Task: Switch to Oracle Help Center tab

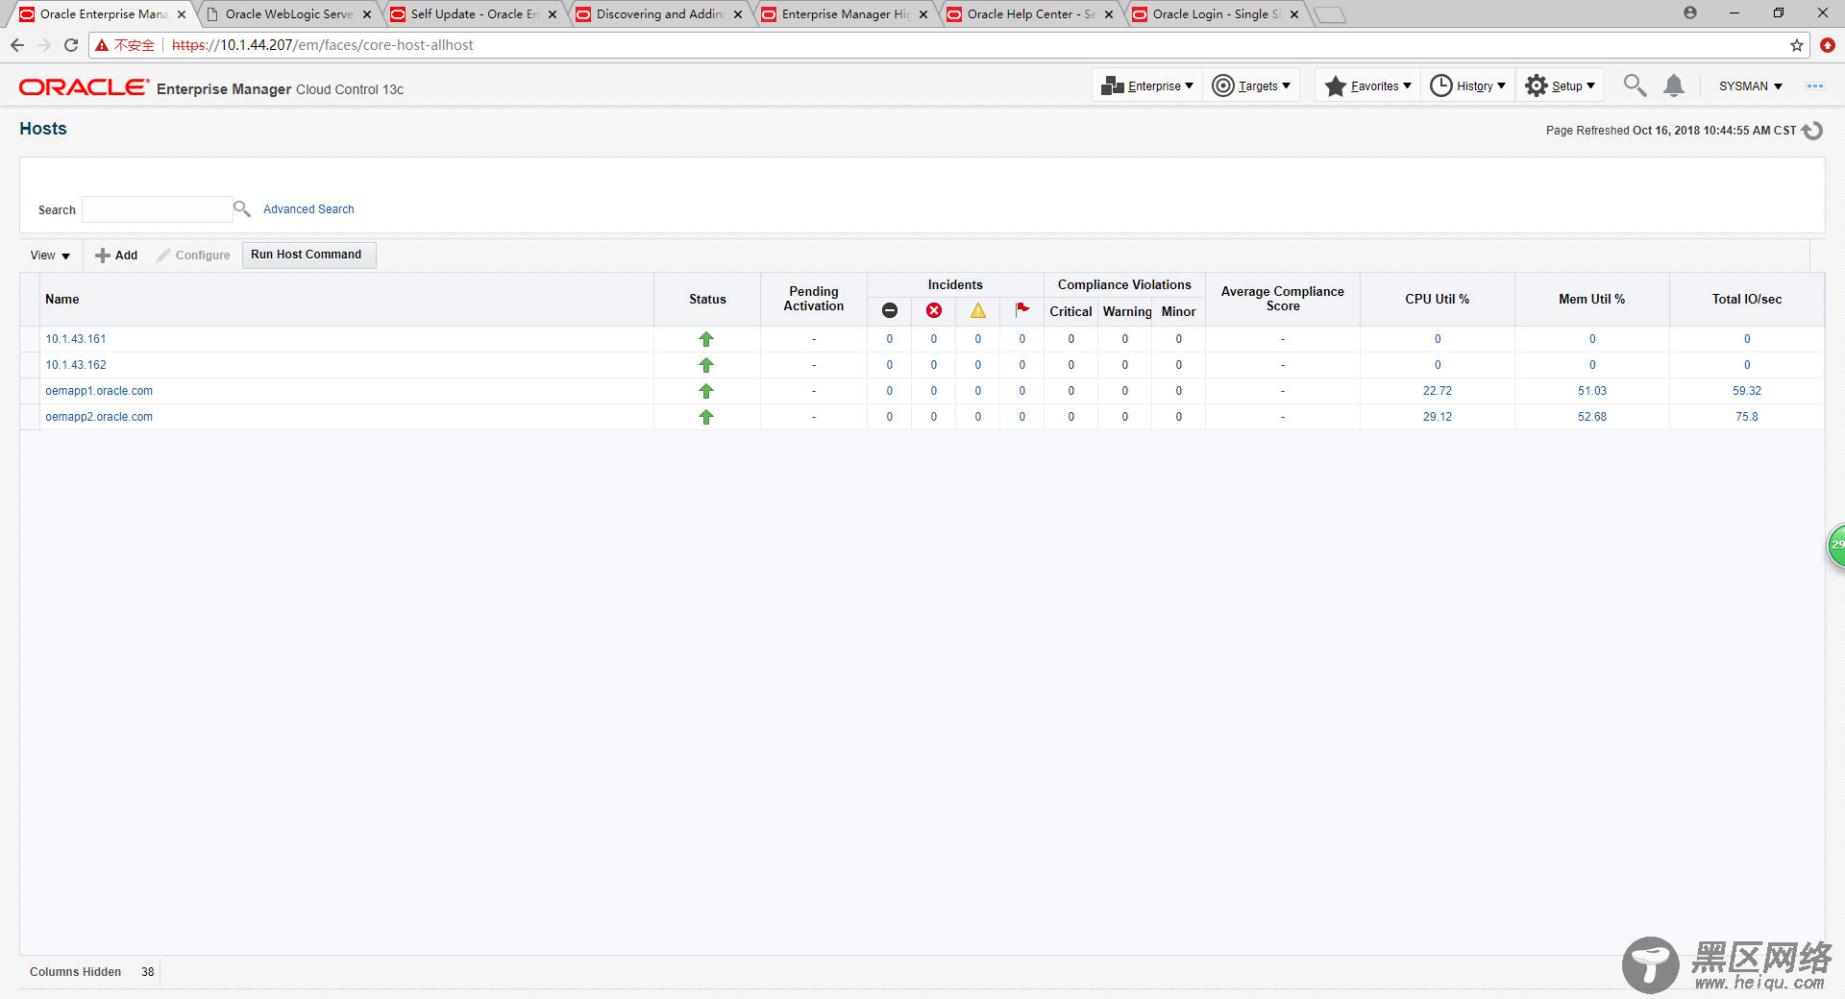Action: [1030, 13]
